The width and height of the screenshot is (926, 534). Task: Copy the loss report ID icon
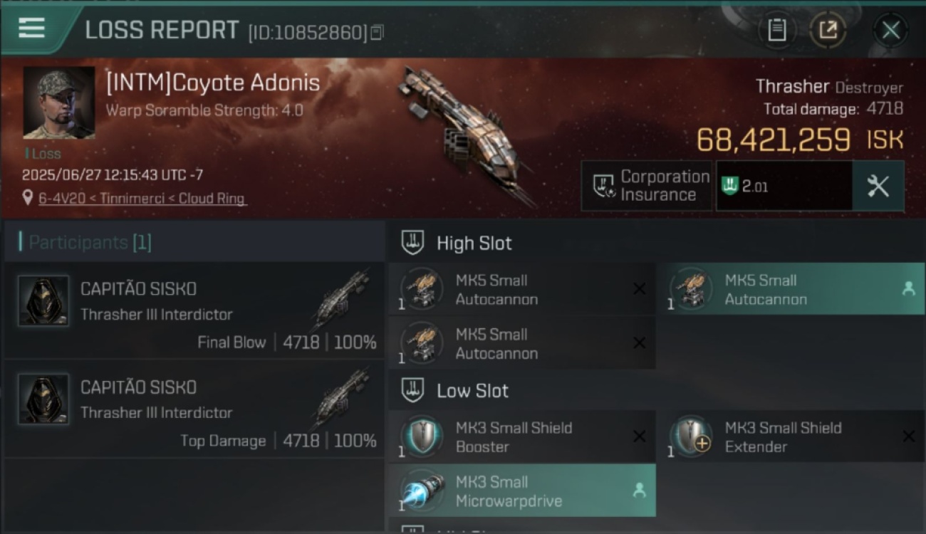click(x=377, y=32)
